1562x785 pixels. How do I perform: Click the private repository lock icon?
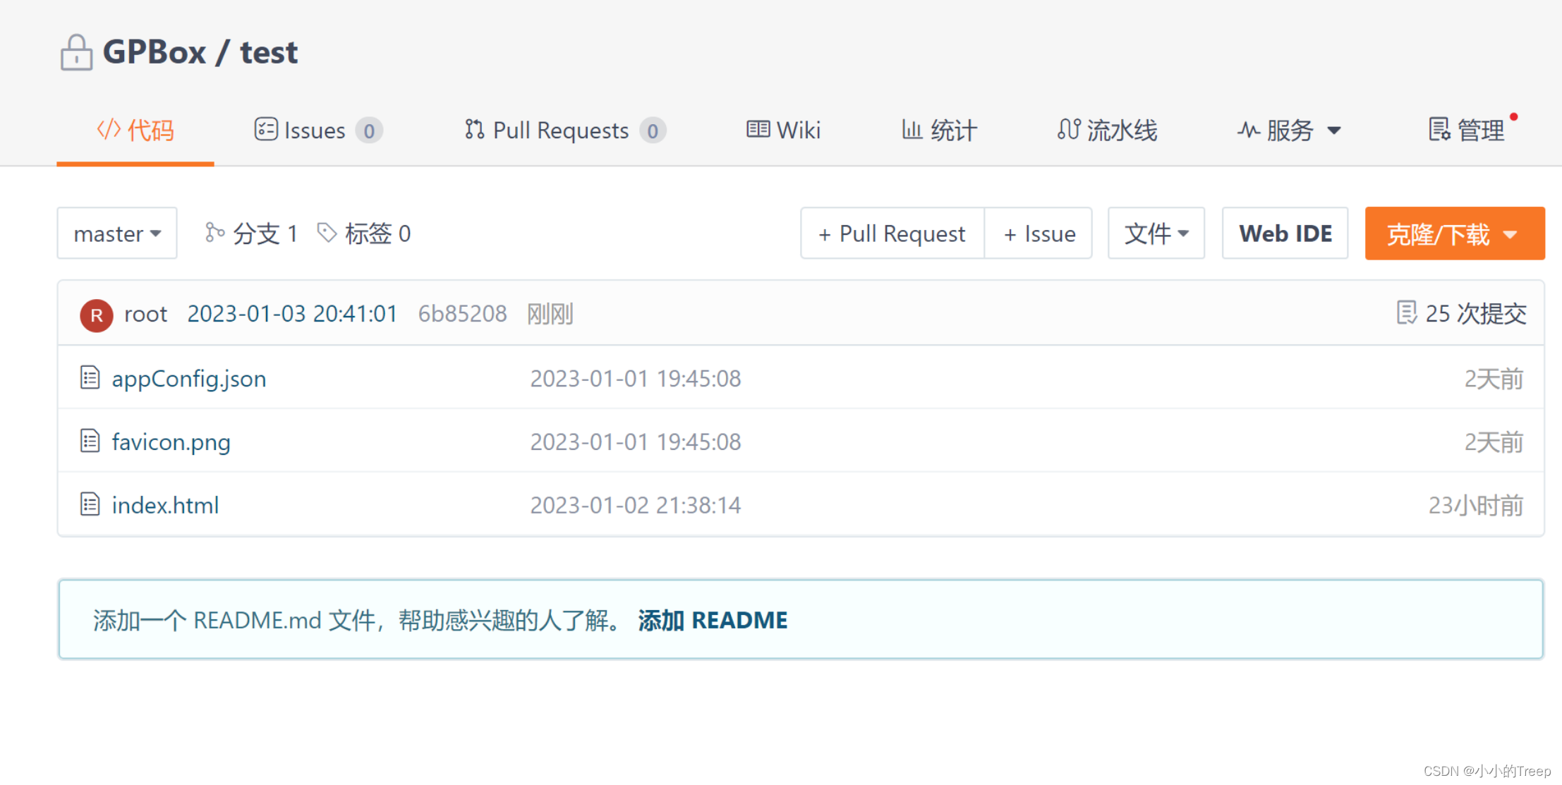pyautogui.click(x=76, y=53)
